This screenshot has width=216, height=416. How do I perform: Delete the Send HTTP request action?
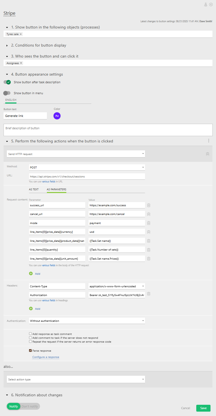point(208,154)
